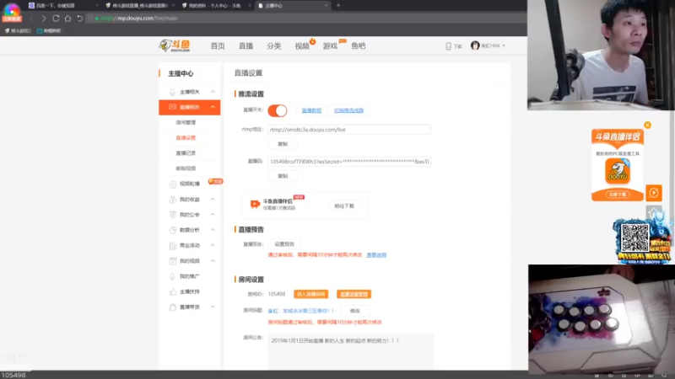Image resolution: width=675 pixels, height=379 pixels.
Task: Click the 数据分析 pie chart icon
Action: (173, 230)
